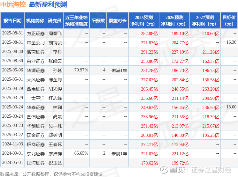The height and width of the screenshot is (177, 238).
Task: Click the 170.62亿 2025 profit value
Action: tap(150, 163)
